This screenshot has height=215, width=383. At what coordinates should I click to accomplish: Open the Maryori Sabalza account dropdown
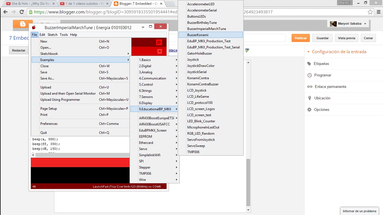coord(365,24)
